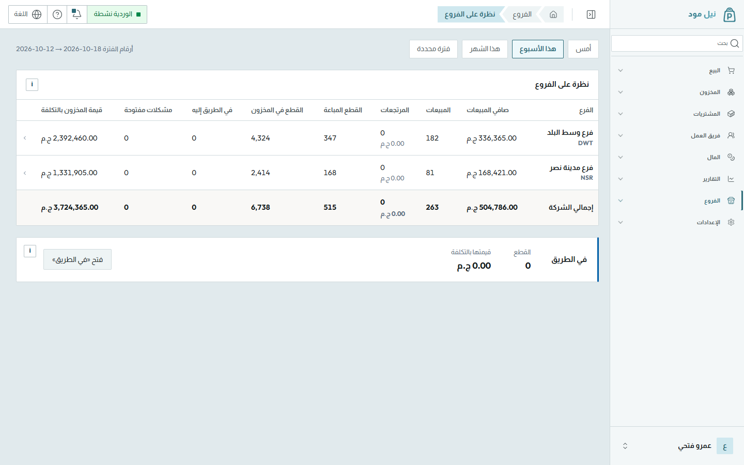Open the الفروع store icon
Viewport: 744px width, 465px height.
click(731, 200)
